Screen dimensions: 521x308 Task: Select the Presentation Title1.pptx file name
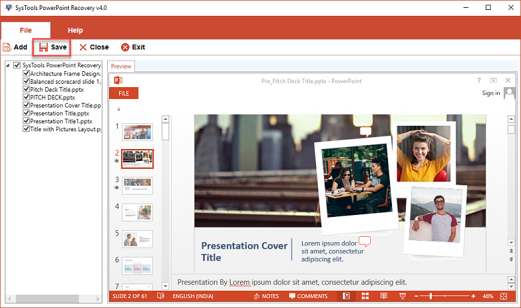coord(61,121)
